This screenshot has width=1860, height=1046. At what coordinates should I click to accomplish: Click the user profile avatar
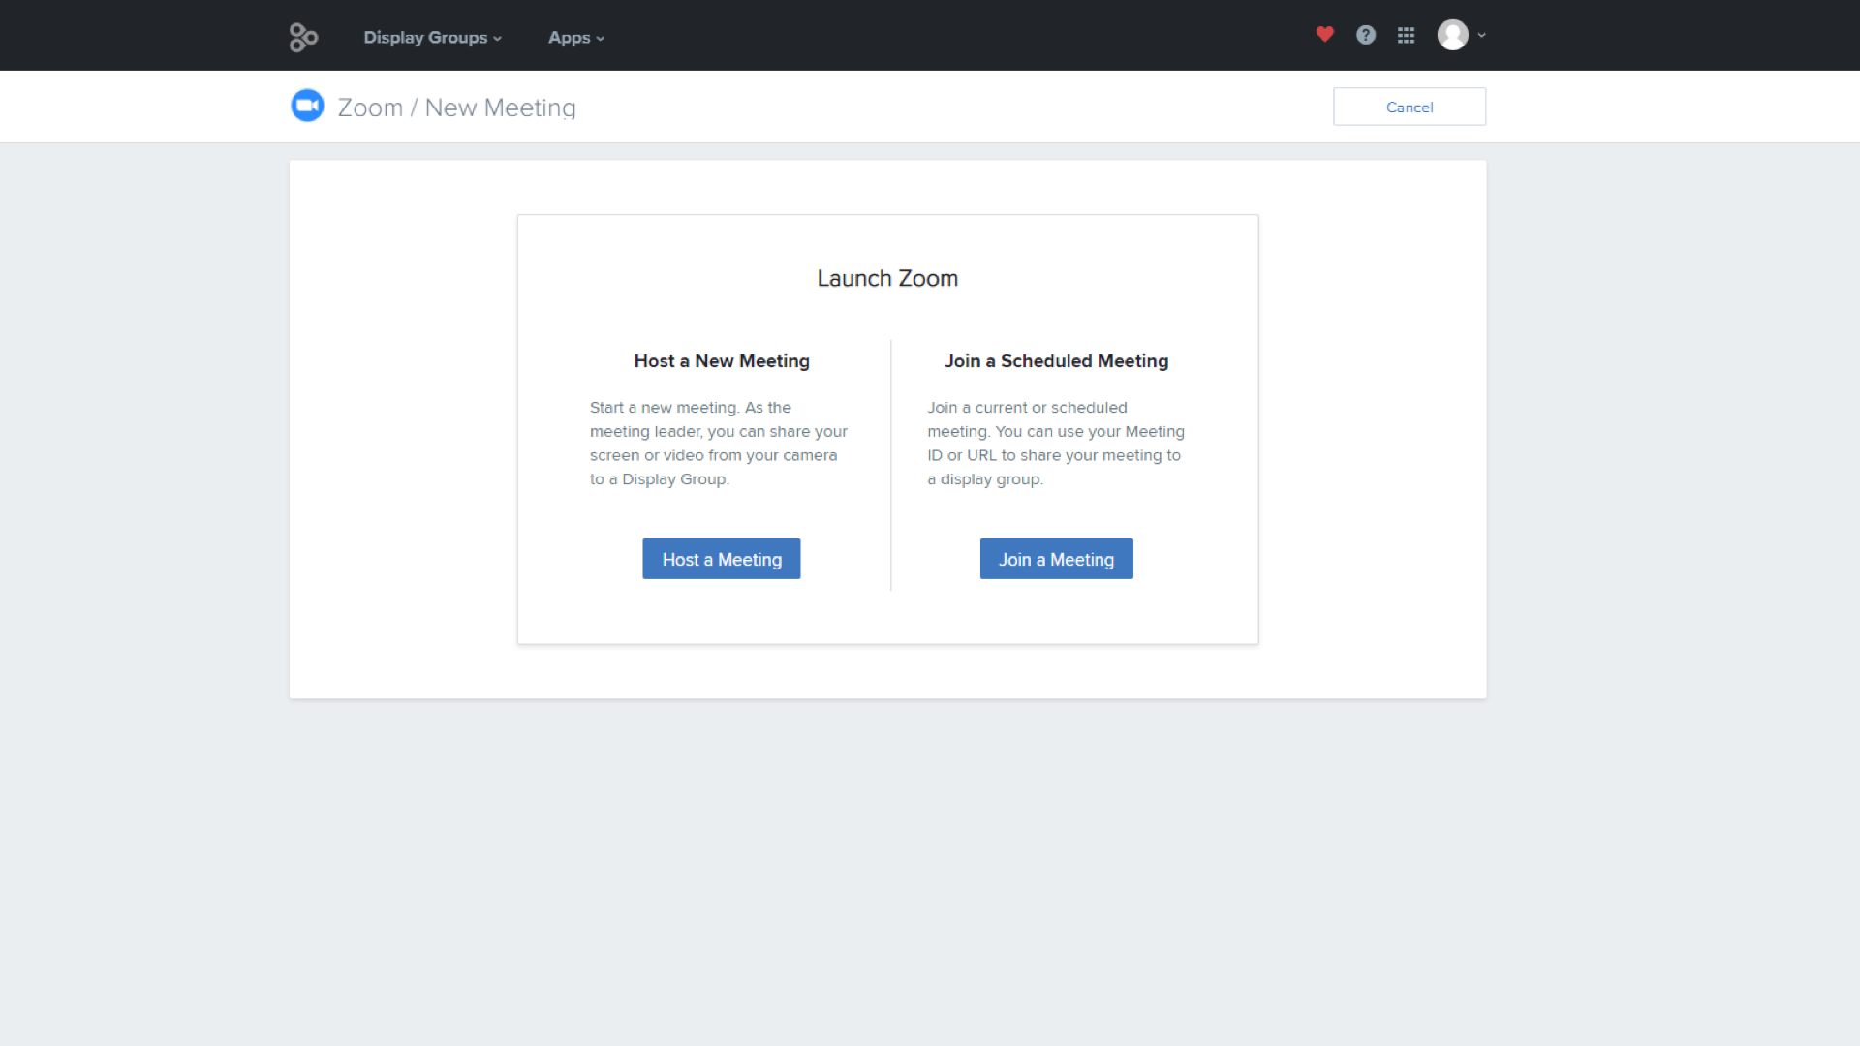click(x=1452, y=35)
